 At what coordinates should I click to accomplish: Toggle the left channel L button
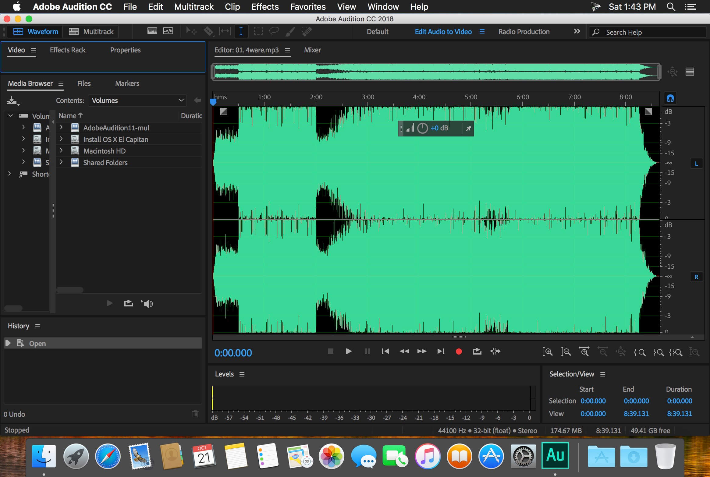click(x=696, y=164)
